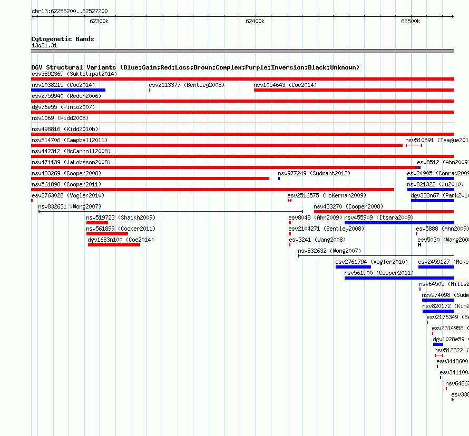The width and height of the screenshot is (469, 436).
Task: Click the nsv561900 (Cooper2011) label
Action: coord(379,273)
